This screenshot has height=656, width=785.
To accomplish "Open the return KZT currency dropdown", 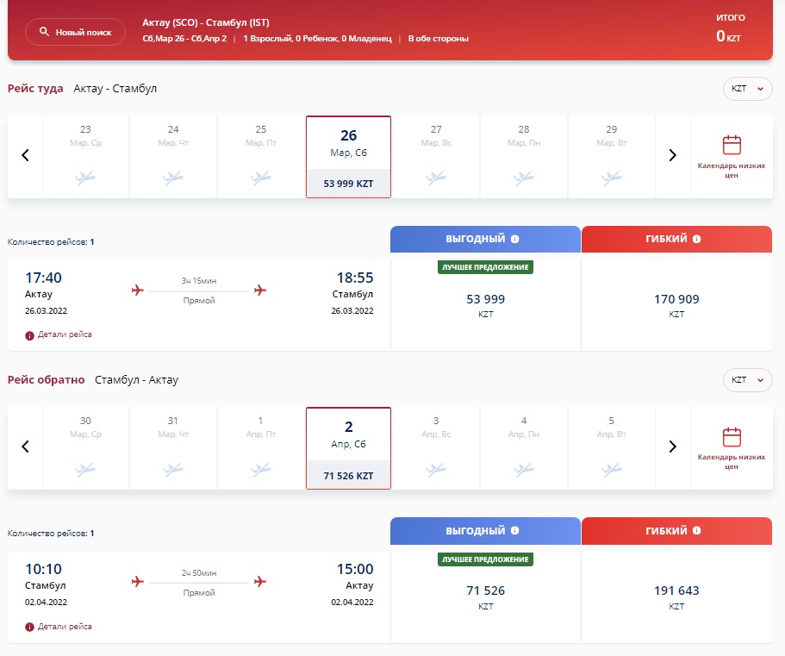I will (747, 380).
